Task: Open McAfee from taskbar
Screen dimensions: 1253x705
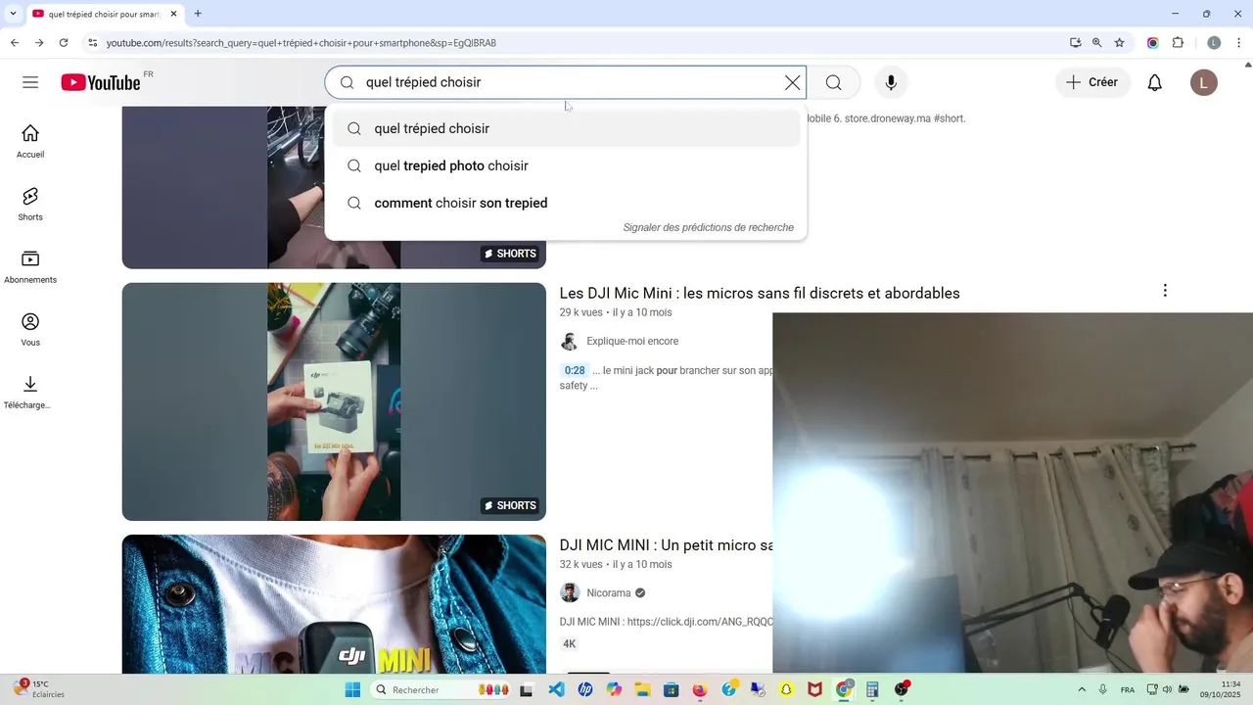Action: pos(814,689)
